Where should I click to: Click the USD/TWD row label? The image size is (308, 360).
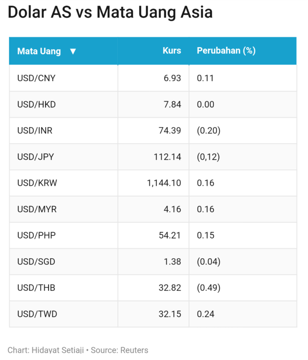(37, 314)
